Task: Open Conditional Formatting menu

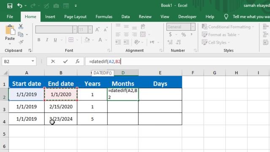Action: point(228,27)
